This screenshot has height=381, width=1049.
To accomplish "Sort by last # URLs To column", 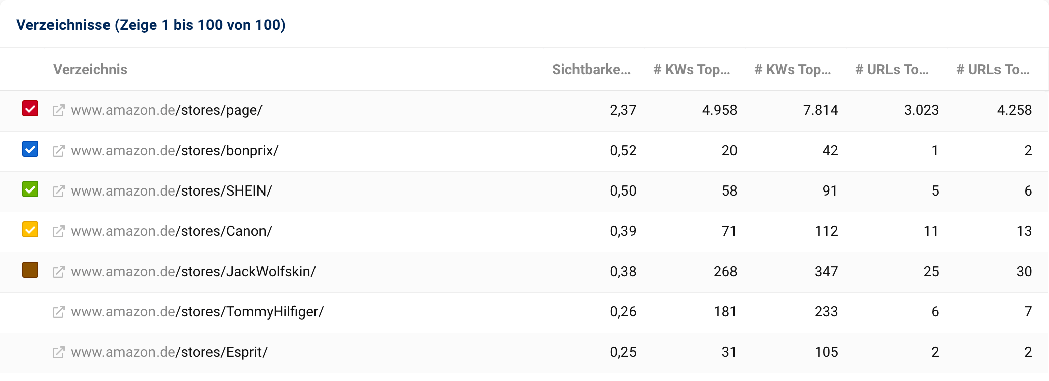I will coord(993,70).
